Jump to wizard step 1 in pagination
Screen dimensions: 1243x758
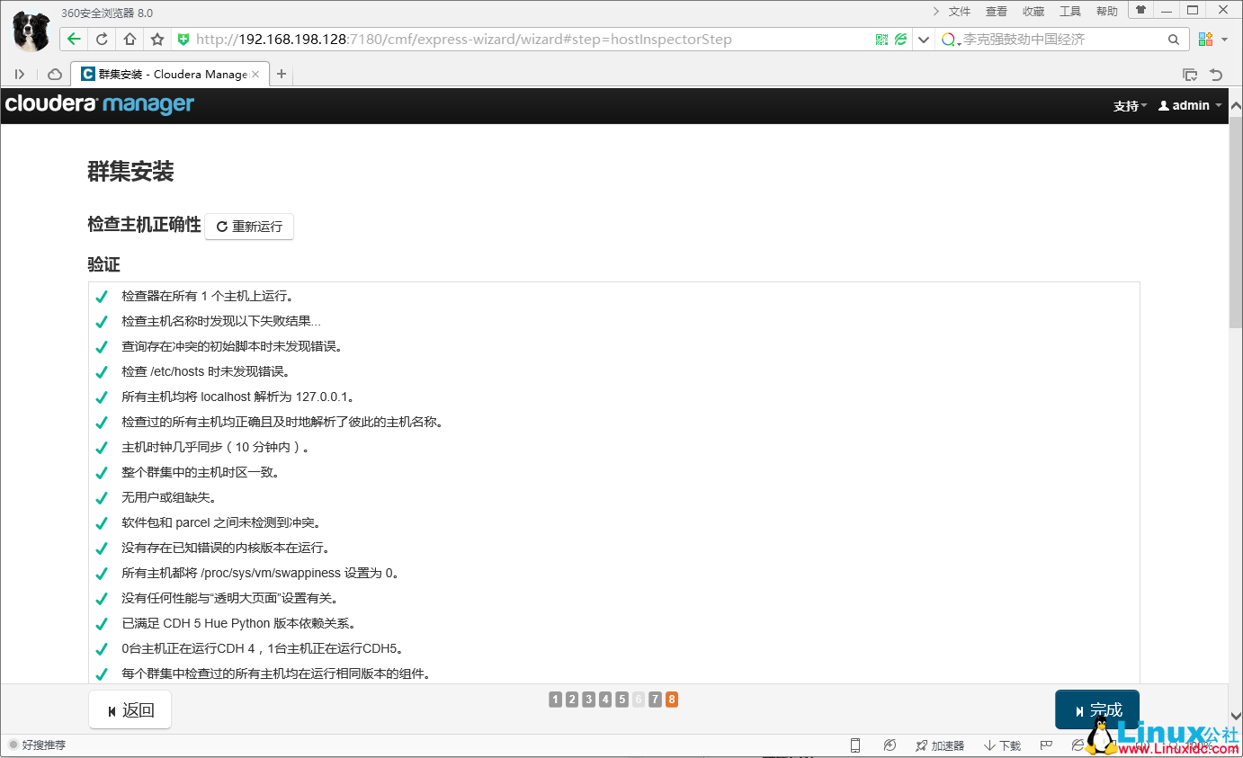pyautogui.click(x=556, y=699)
